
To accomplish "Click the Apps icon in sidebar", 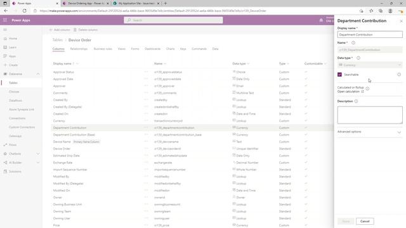I will pos(5,56).
